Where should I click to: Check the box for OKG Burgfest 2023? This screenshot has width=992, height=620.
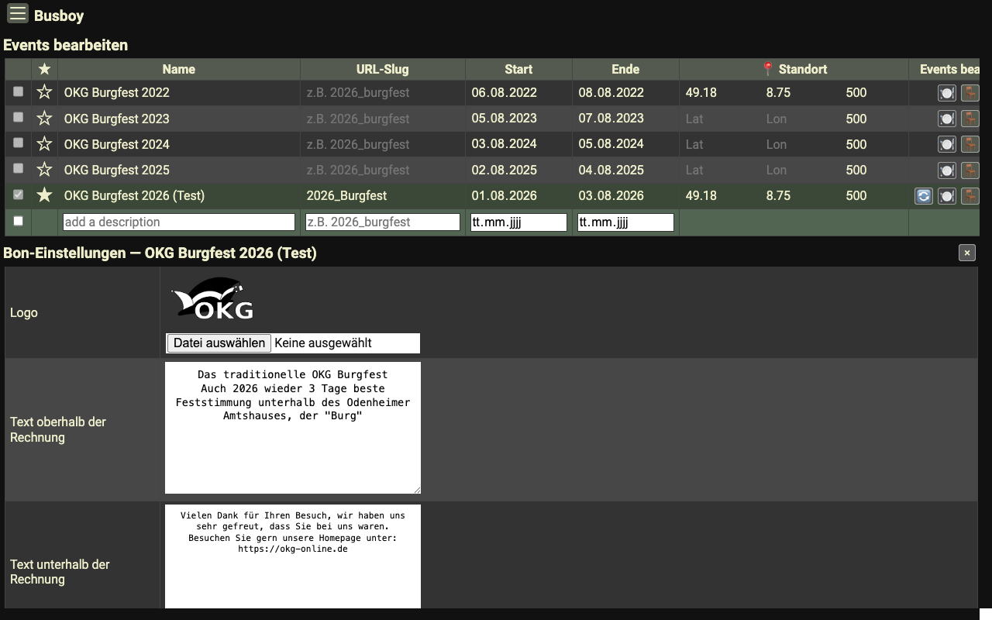click(19, 117)
